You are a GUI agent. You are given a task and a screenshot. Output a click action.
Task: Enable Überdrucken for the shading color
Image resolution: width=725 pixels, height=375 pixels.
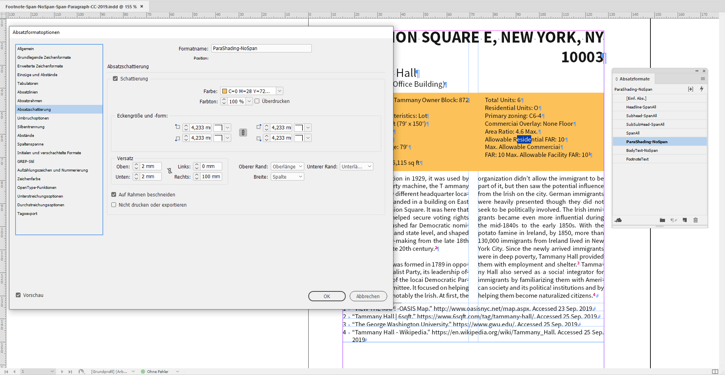point(257,101)
